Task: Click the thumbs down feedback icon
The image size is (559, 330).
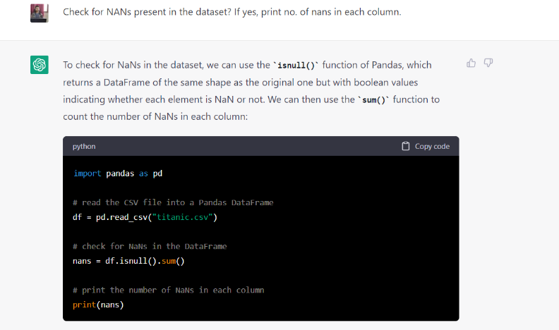Action: 488,63
